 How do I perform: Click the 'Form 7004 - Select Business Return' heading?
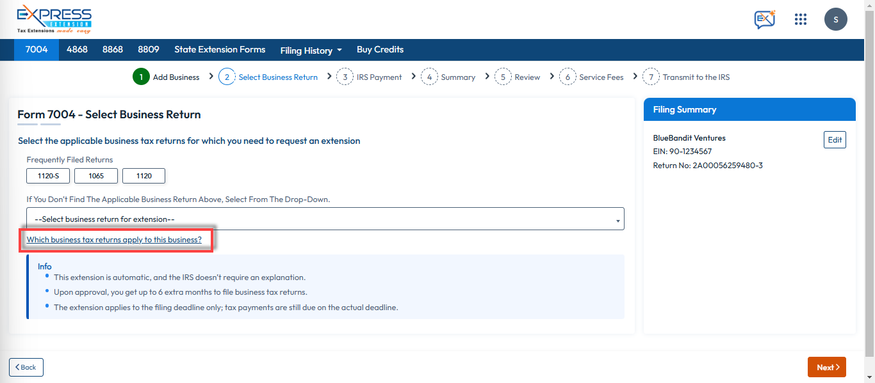109,114
